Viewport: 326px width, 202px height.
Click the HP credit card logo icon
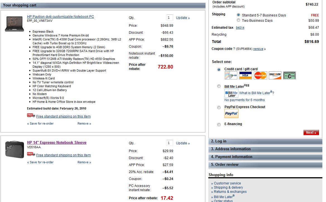coord(231,76)
